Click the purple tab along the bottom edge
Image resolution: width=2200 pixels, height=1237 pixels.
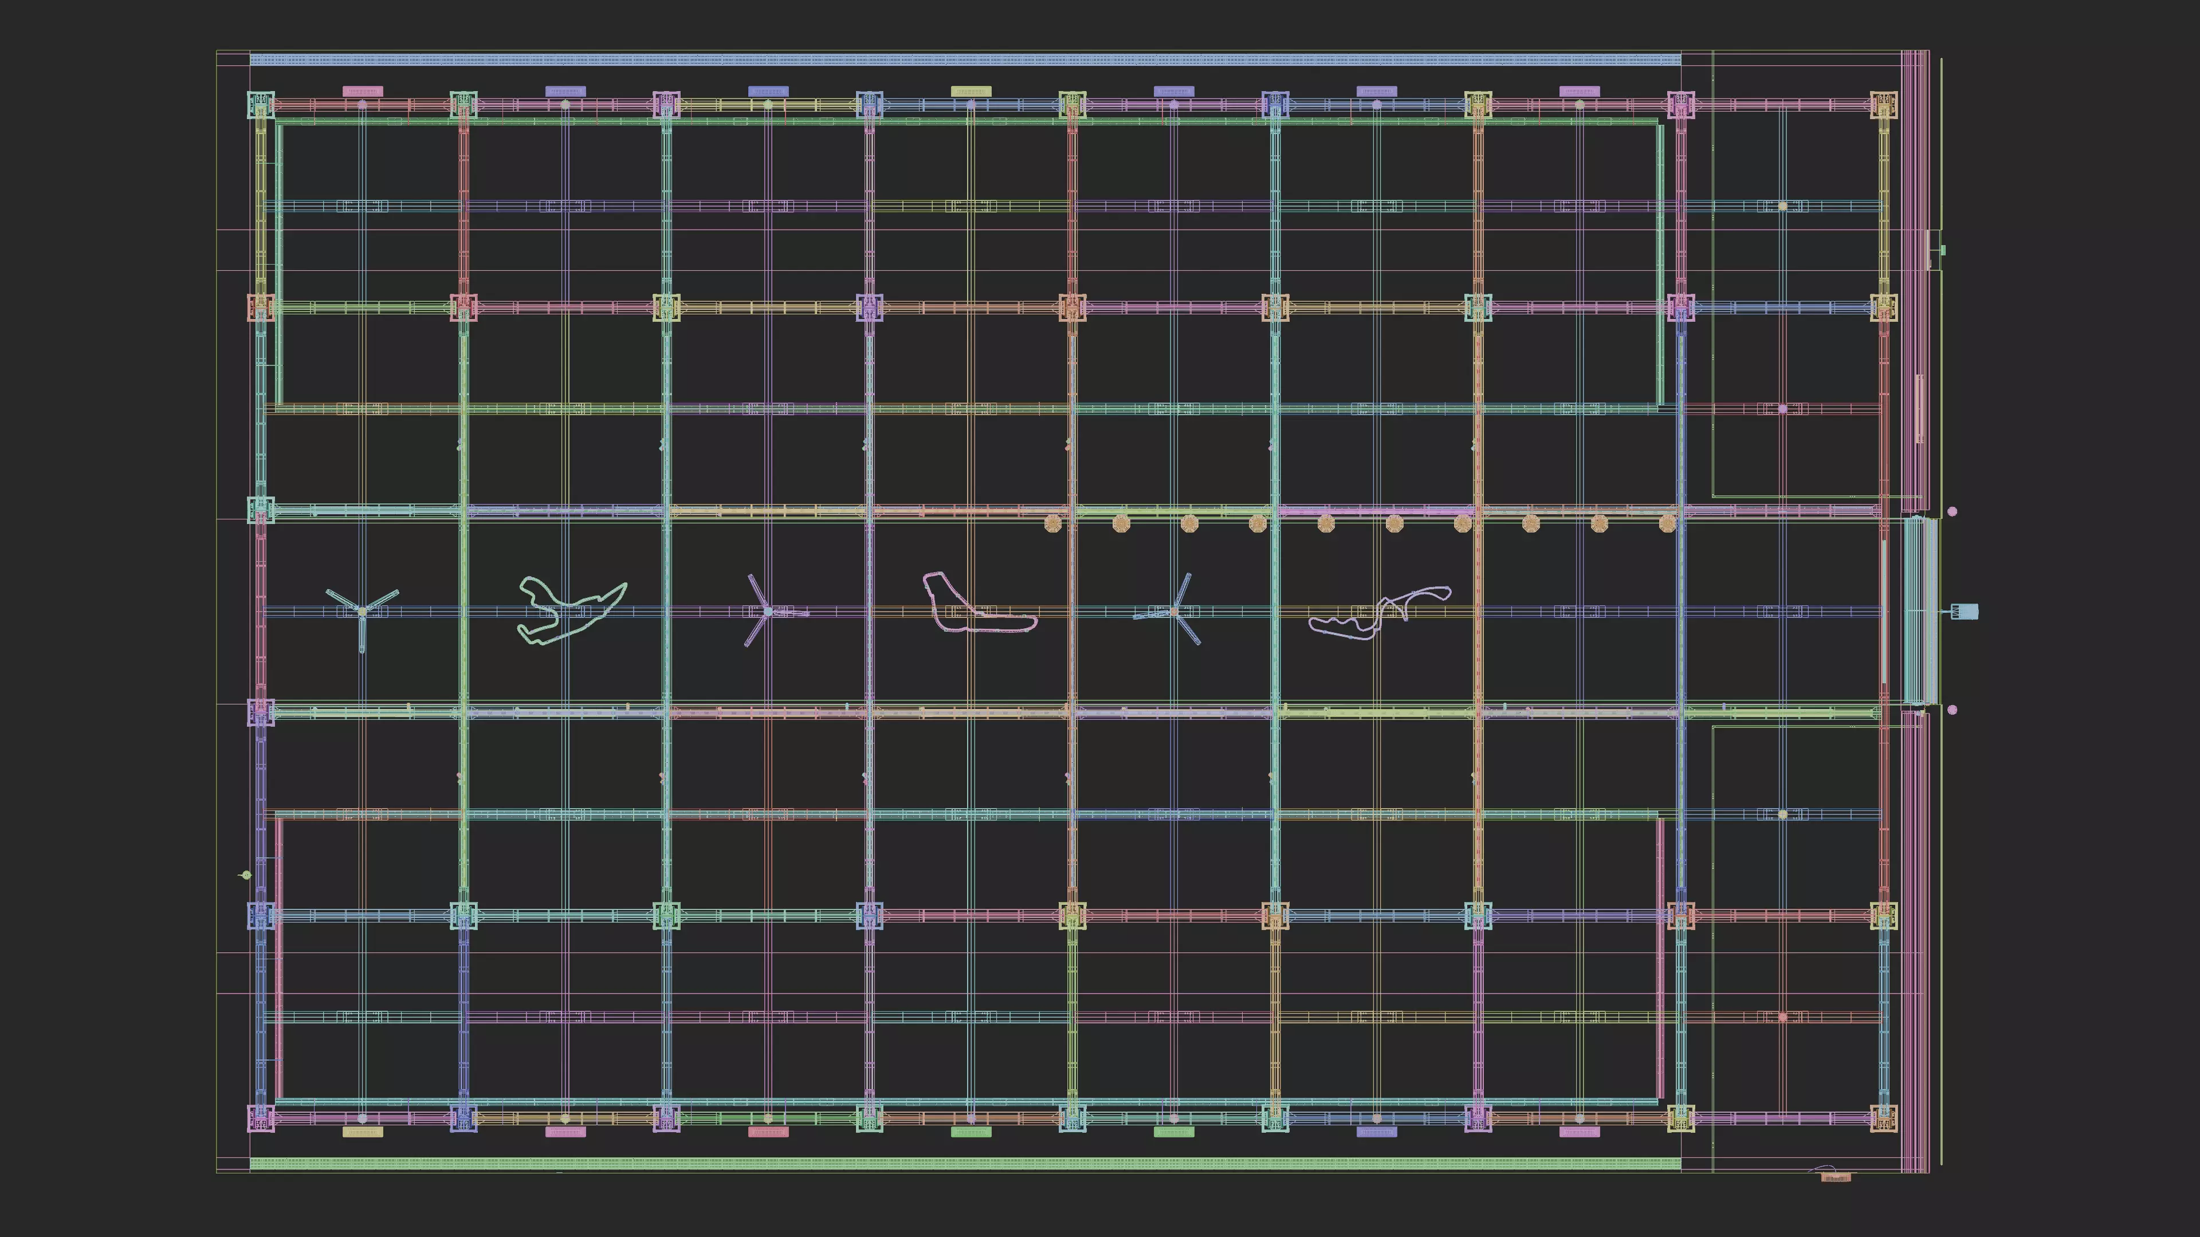1377,1132
